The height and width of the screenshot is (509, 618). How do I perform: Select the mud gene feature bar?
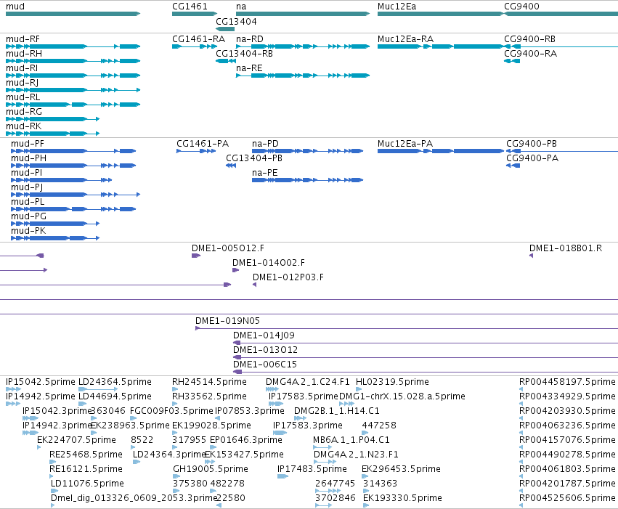coord(73,14)
